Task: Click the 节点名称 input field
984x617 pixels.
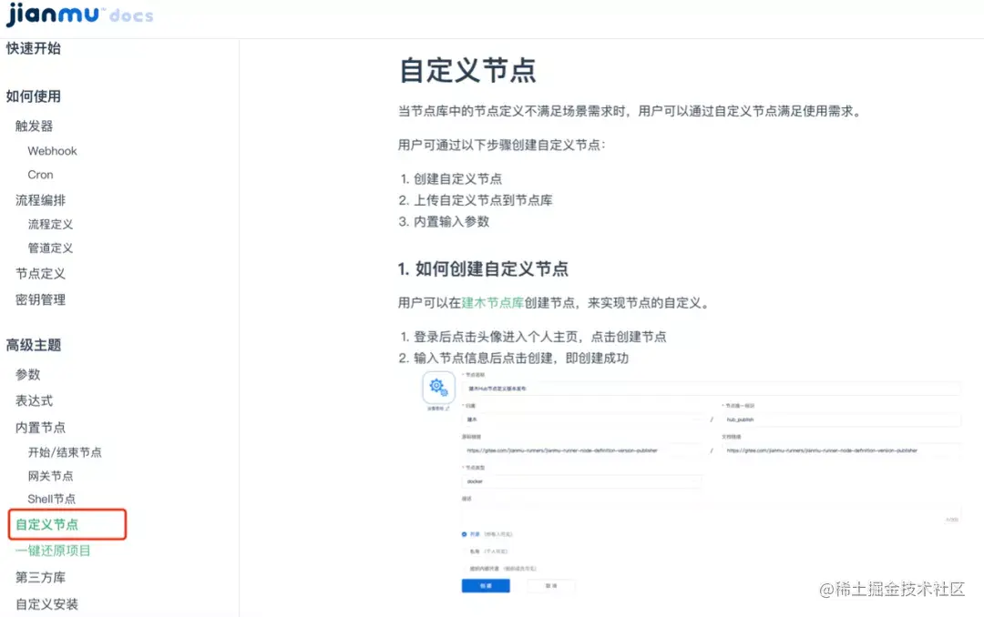Action: pyautogui.click(x=712, y=387)
